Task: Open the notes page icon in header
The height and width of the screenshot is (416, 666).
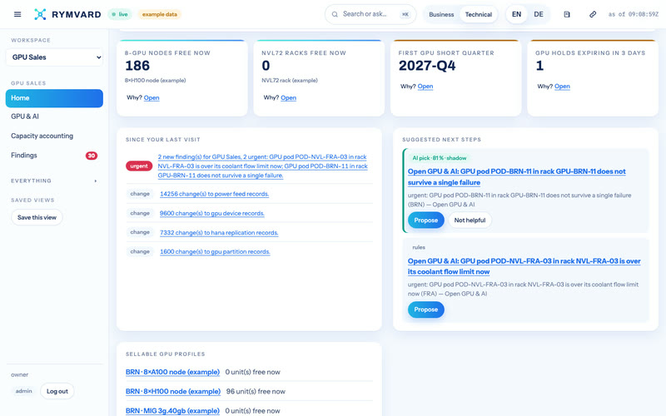Action: (x=567, y=14)
